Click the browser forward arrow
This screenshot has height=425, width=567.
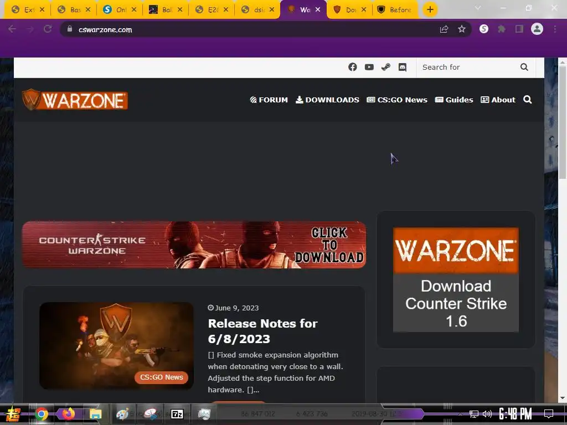pyautogui.click(x=30, y=29)
